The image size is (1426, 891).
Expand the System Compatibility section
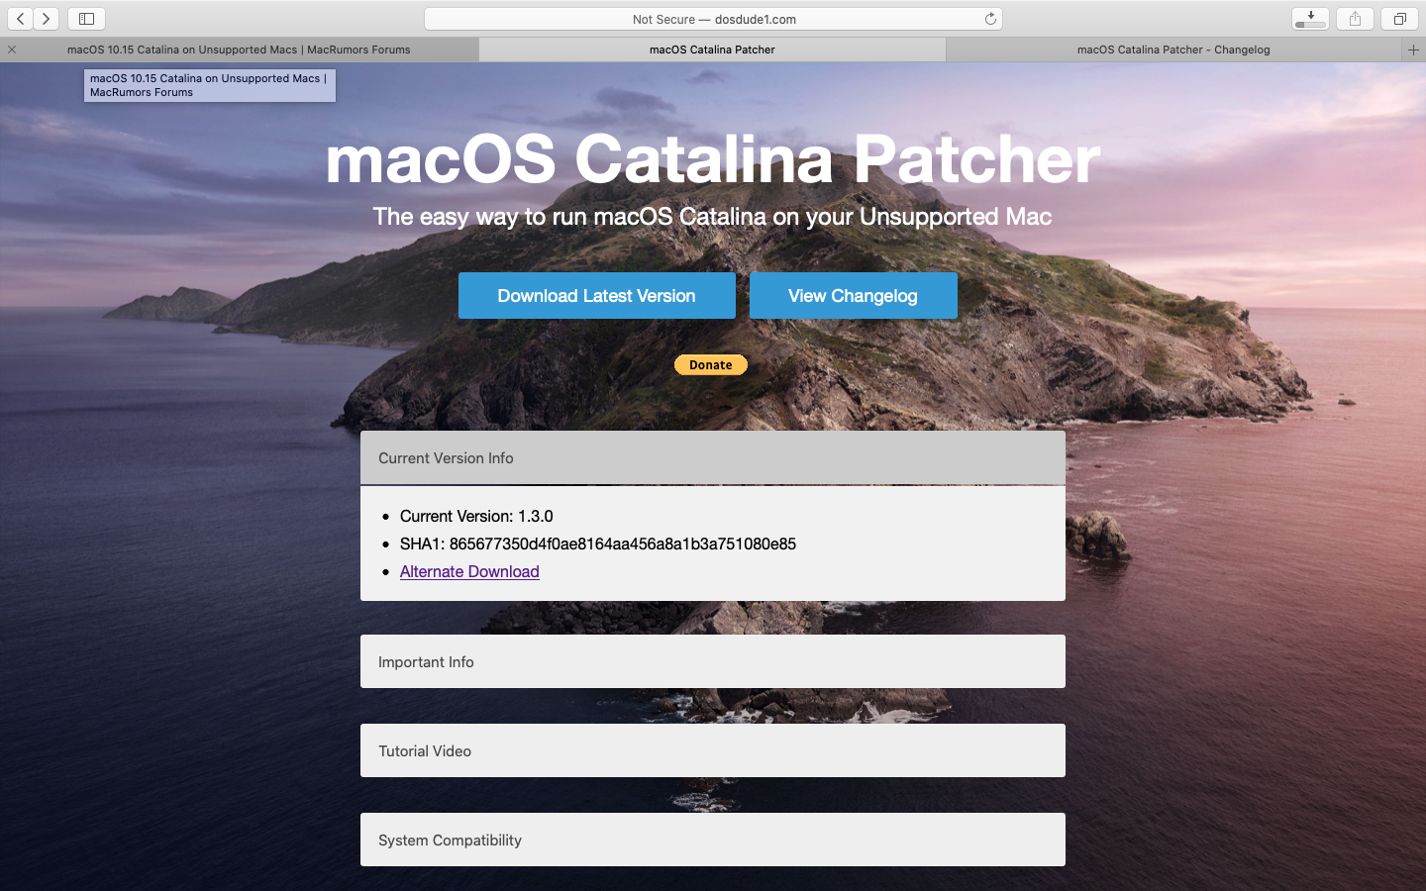click(x=713, y=840)
